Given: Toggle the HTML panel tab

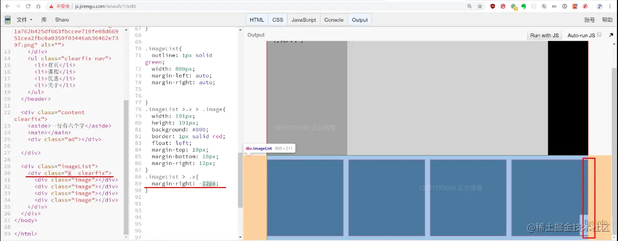Looking at the screenshot, I should tap(257, 20).
